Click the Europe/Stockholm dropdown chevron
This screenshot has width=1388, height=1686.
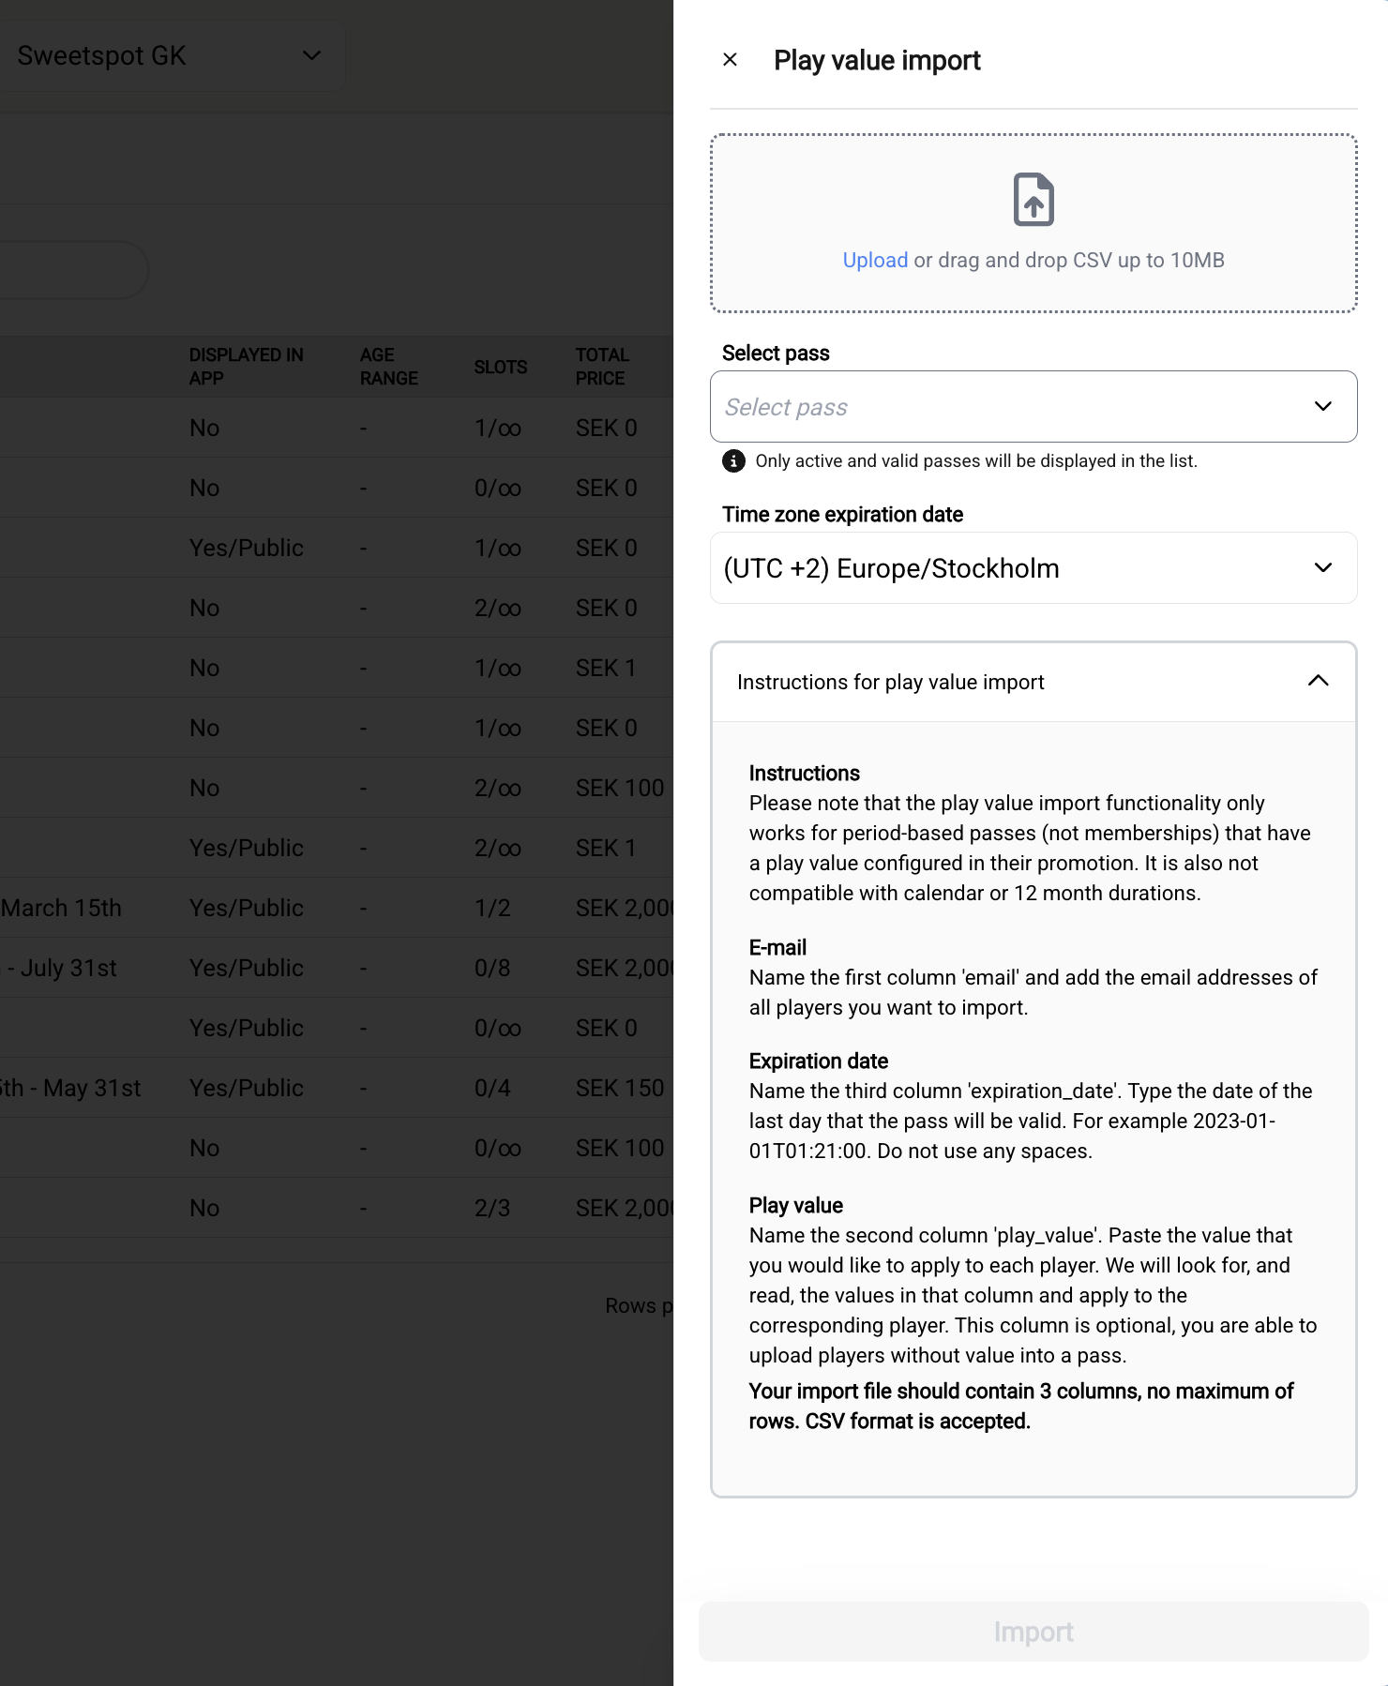coord(1322,568)
